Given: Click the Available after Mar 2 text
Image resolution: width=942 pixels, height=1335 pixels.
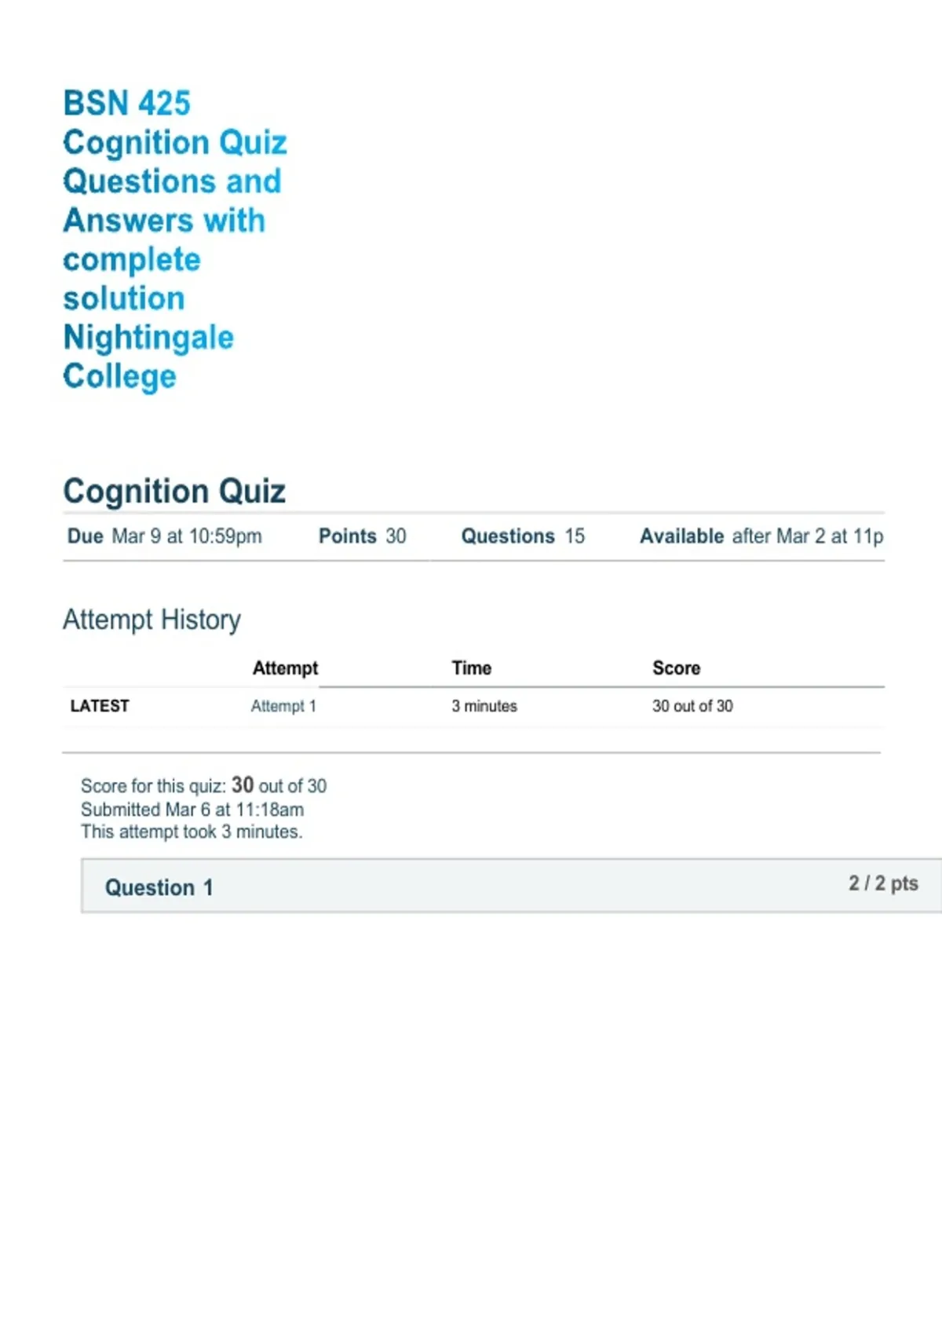Looking at the screenshot, I should [761, 536].
